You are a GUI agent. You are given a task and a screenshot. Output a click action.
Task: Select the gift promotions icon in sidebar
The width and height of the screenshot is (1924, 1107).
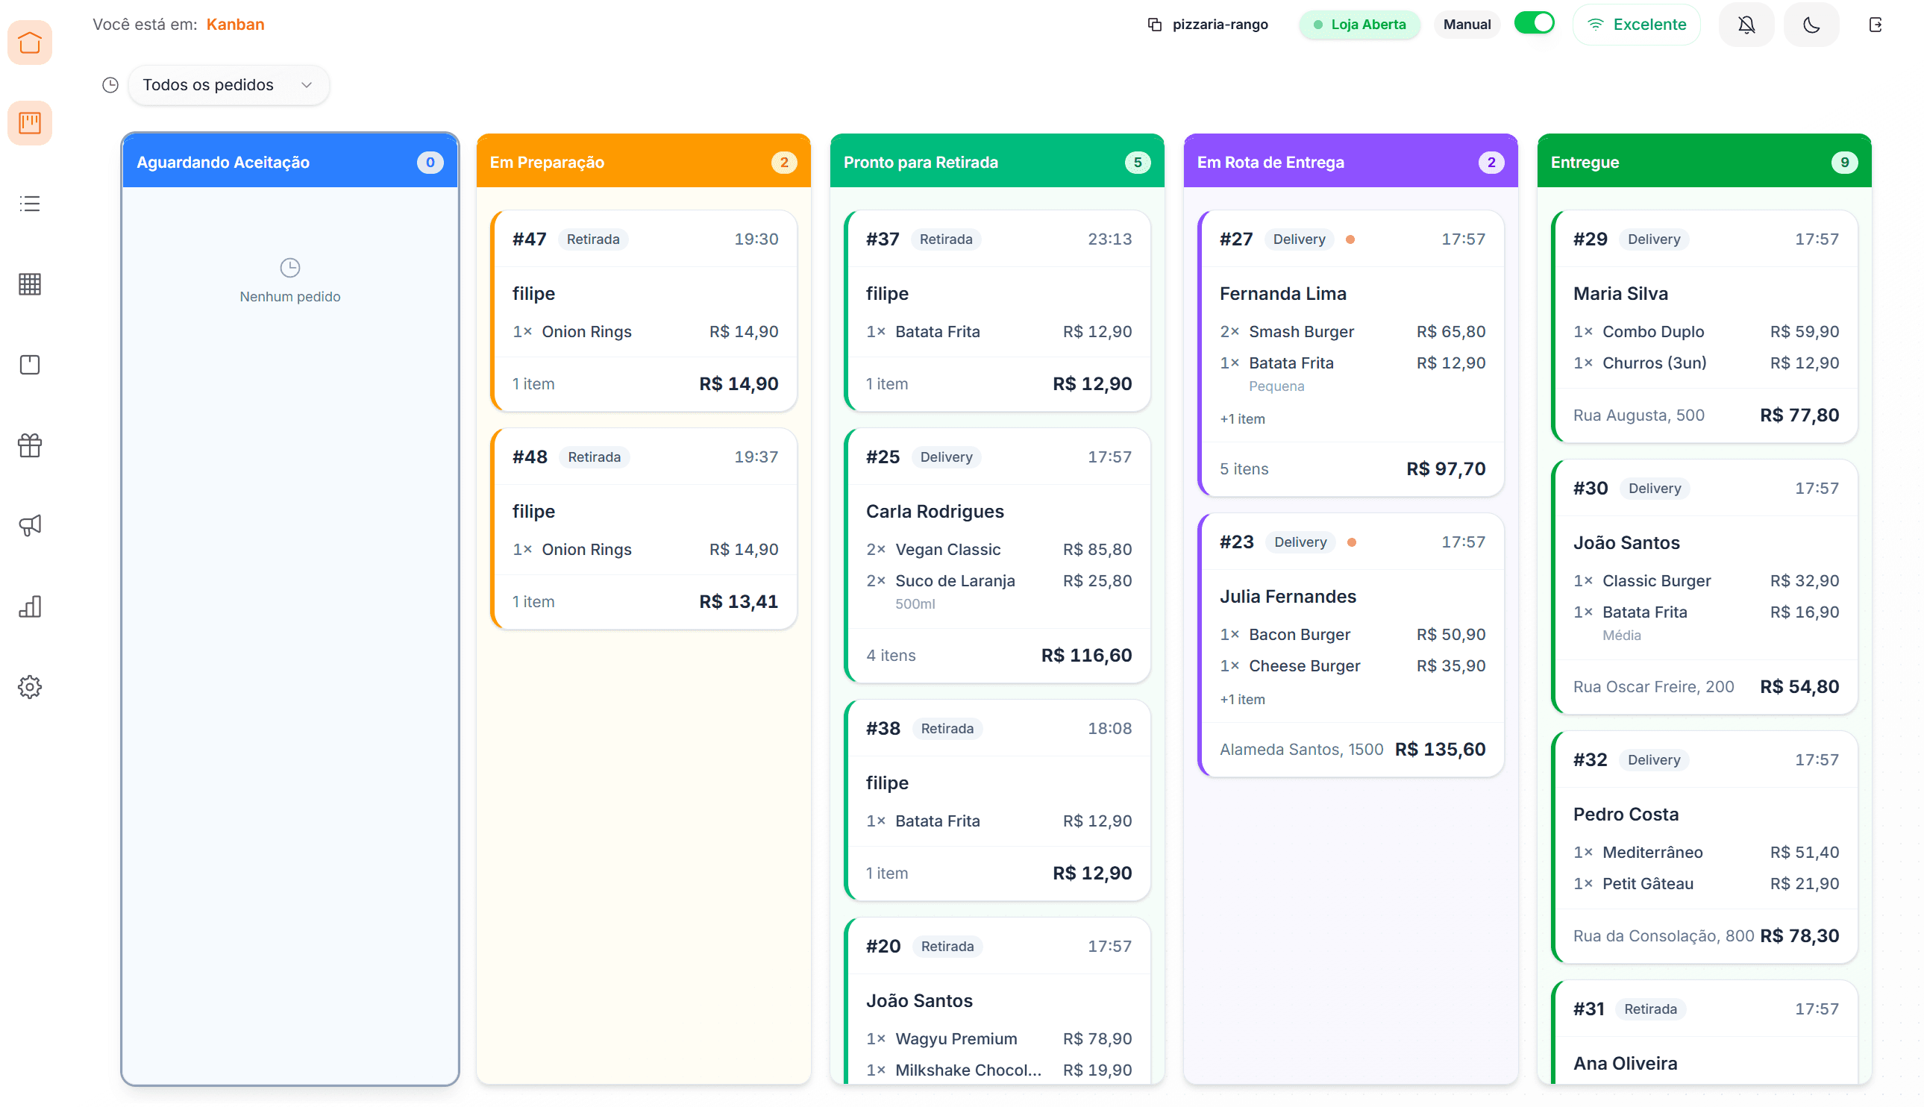click(30, 445)
